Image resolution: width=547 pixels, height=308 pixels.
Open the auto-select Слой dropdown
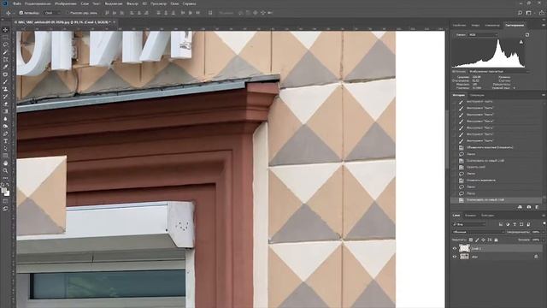pyautogui.click(x=52, y=13)
